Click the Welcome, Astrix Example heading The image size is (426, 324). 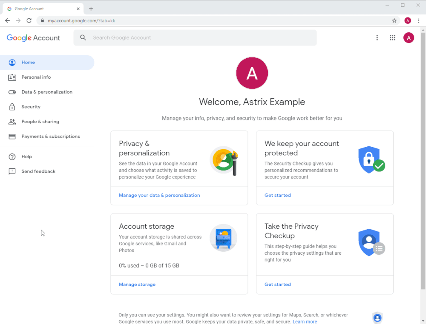click(252, 102)
